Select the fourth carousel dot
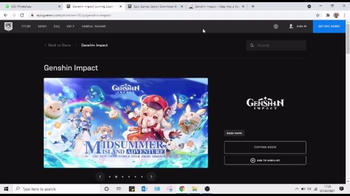This screenshot has width=350, height=196. (129, 176)
